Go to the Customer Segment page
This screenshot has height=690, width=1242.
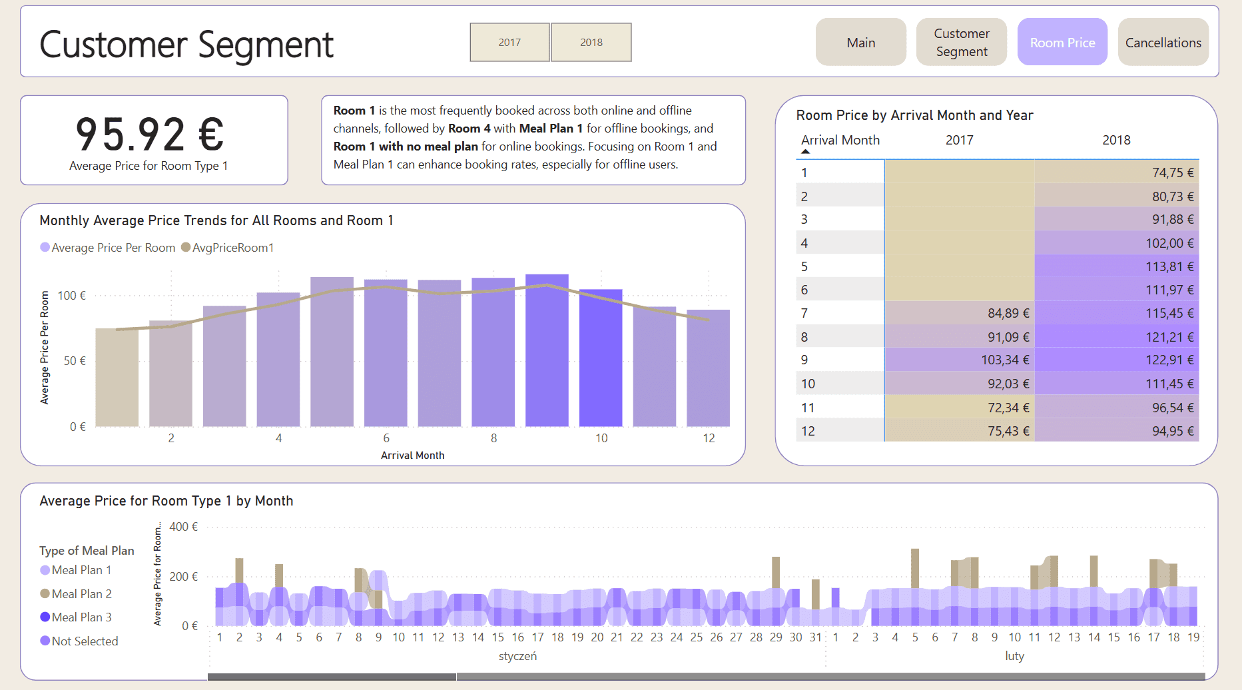[961, 43]
